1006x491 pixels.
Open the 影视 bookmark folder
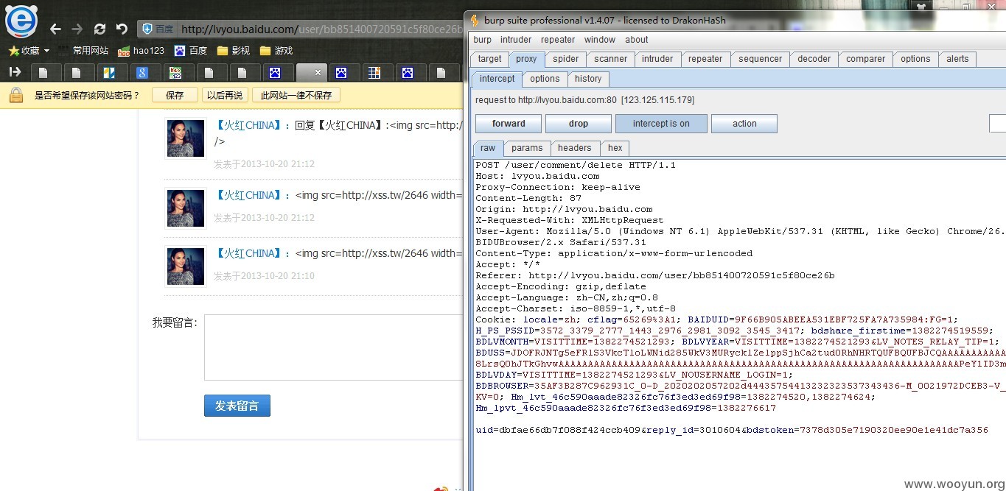coord(234,51)
